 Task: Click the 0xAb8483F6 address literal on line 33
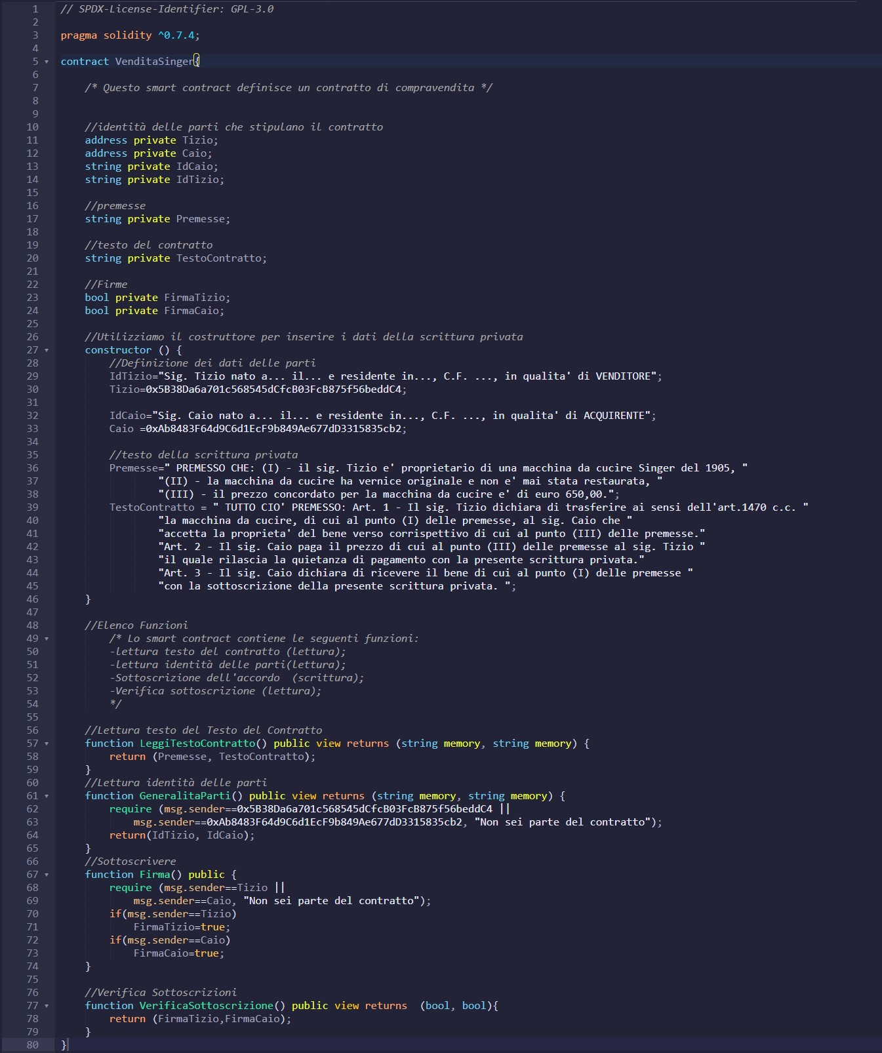click(x=273, y=429)
